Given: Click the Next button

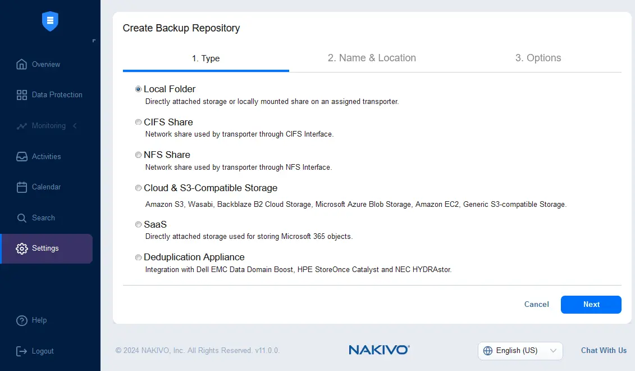Looking at the screenshot, I should coord(591,305).
